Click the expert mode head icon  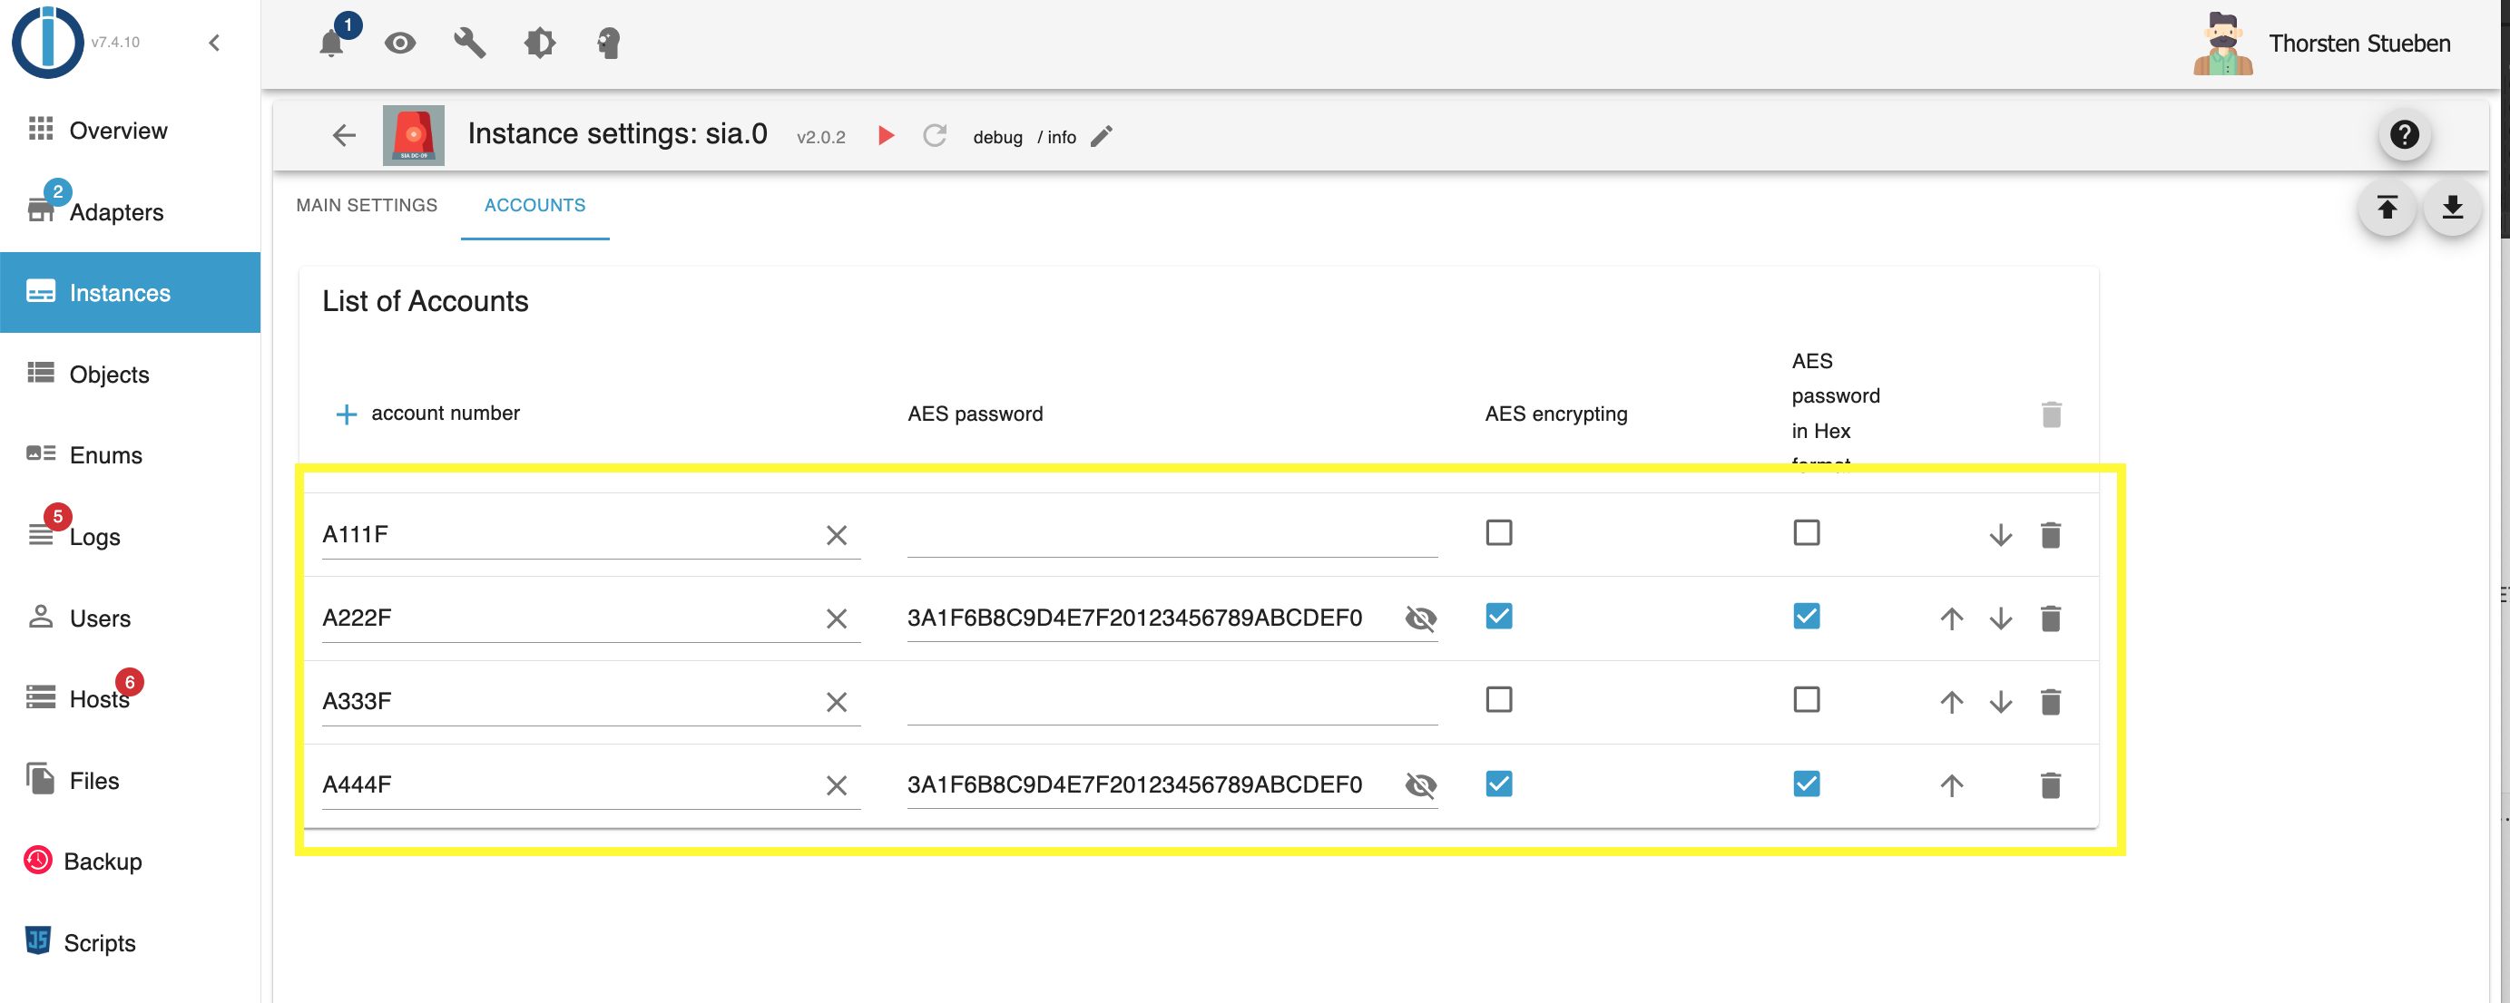tap(609, 43)
